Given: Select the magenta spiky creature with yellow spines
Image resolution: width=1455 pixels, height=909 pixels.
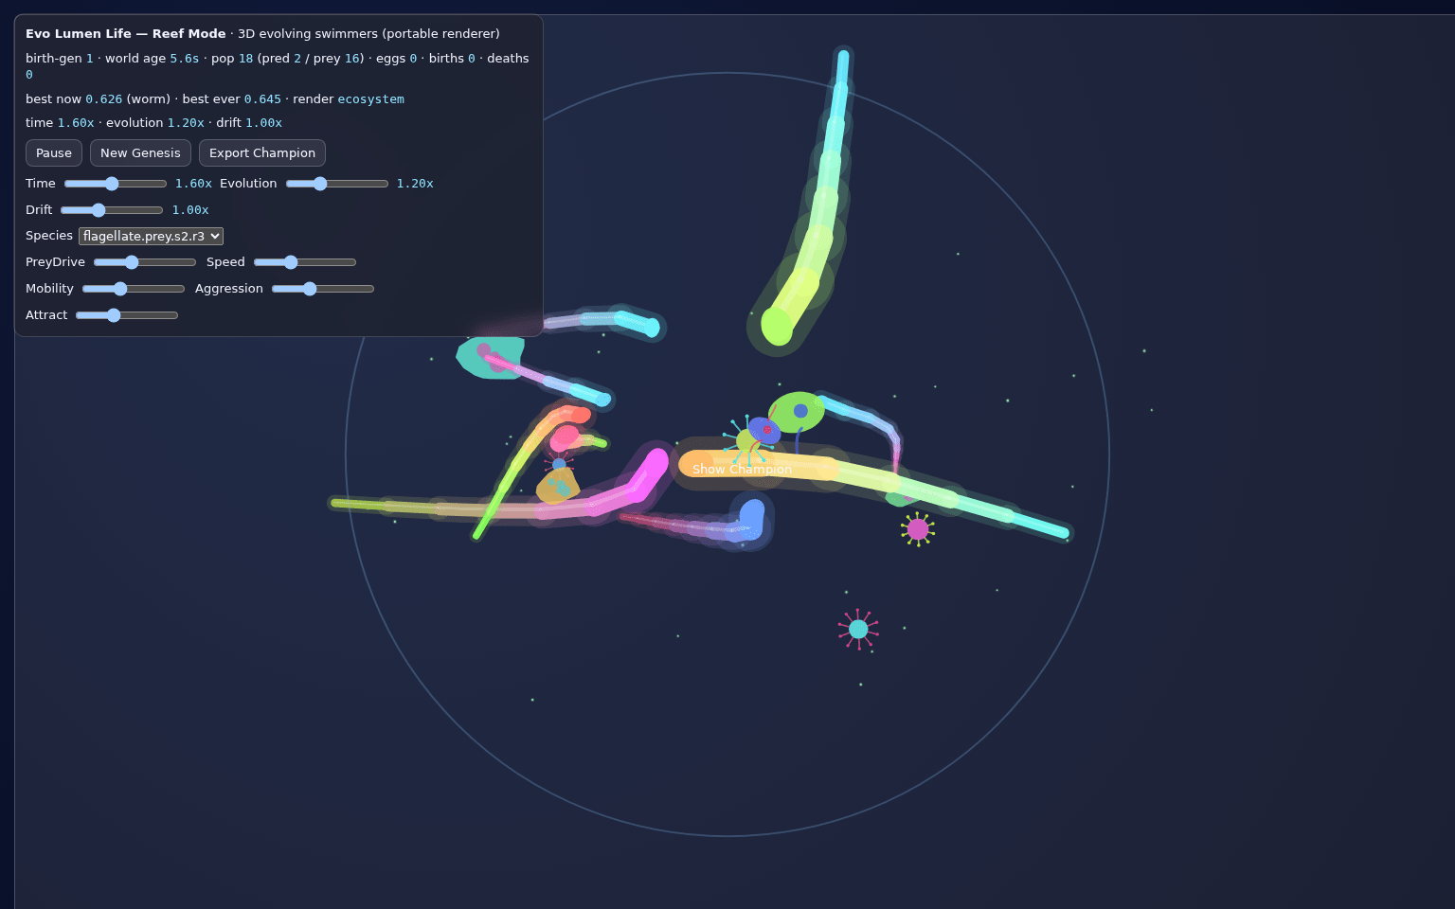Looking at the screenshot, I should 917,529.
